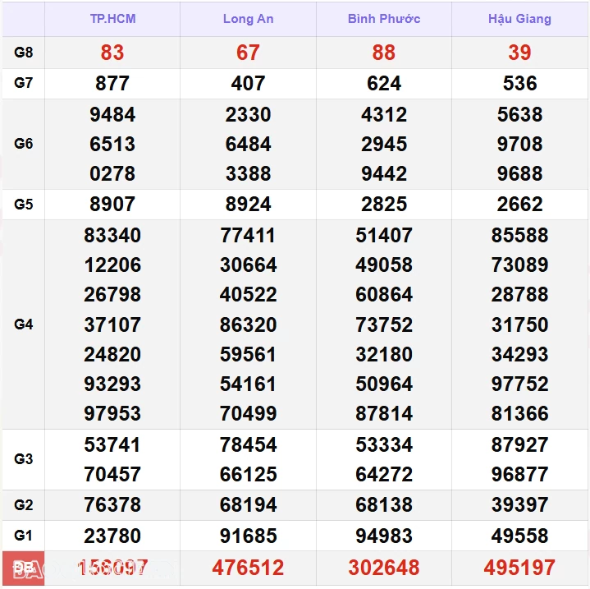Open the Long An province link
The width and height of the screenshot is (590, 589).
click(248, 19)
